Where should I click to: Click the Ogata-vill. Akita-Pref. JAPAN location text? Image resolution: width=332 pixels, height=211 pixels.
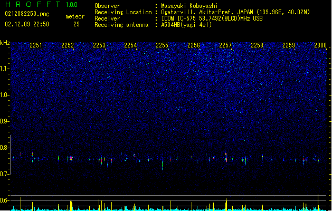[x=235, y=12]
